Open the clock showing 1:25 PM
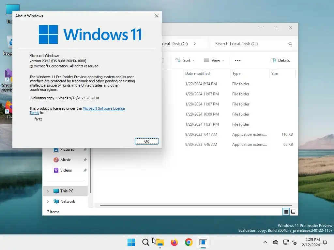Screen dimensions: 334x250 (311, 242)
